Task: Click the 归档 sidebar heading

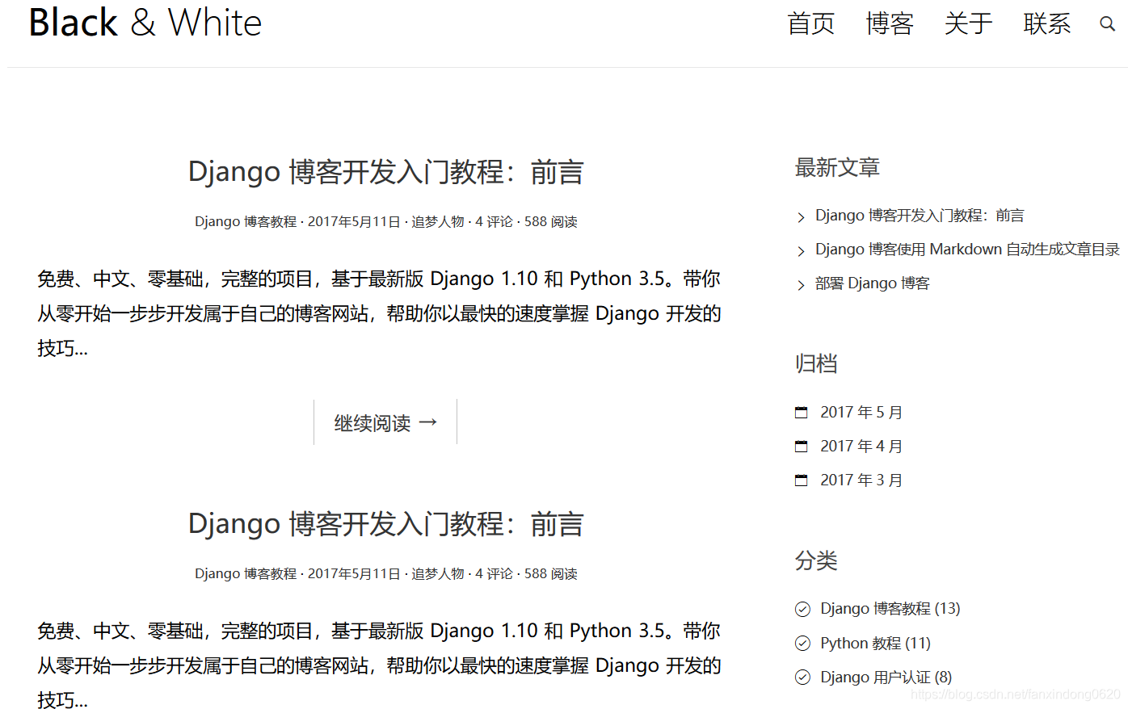Action: click(x=816, y=364)
